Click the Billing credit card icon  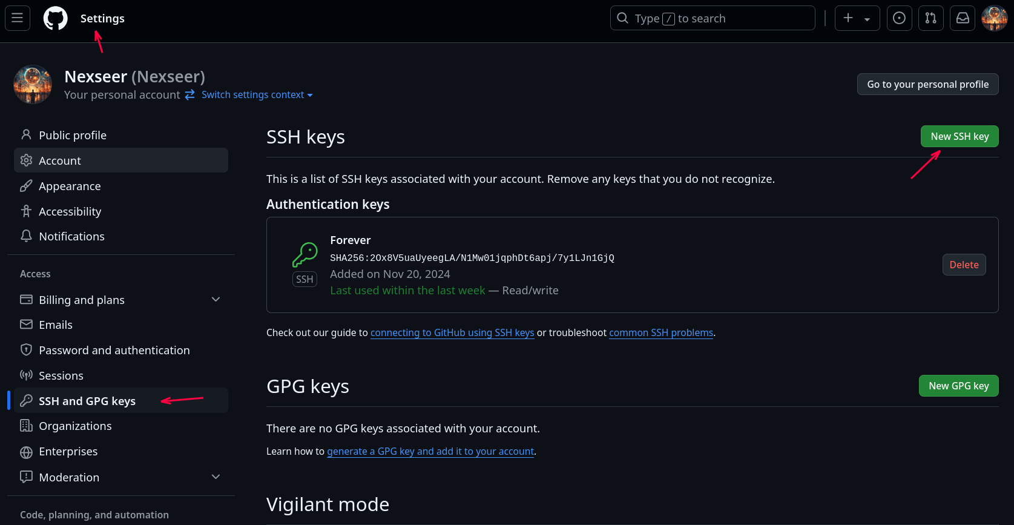26,300
